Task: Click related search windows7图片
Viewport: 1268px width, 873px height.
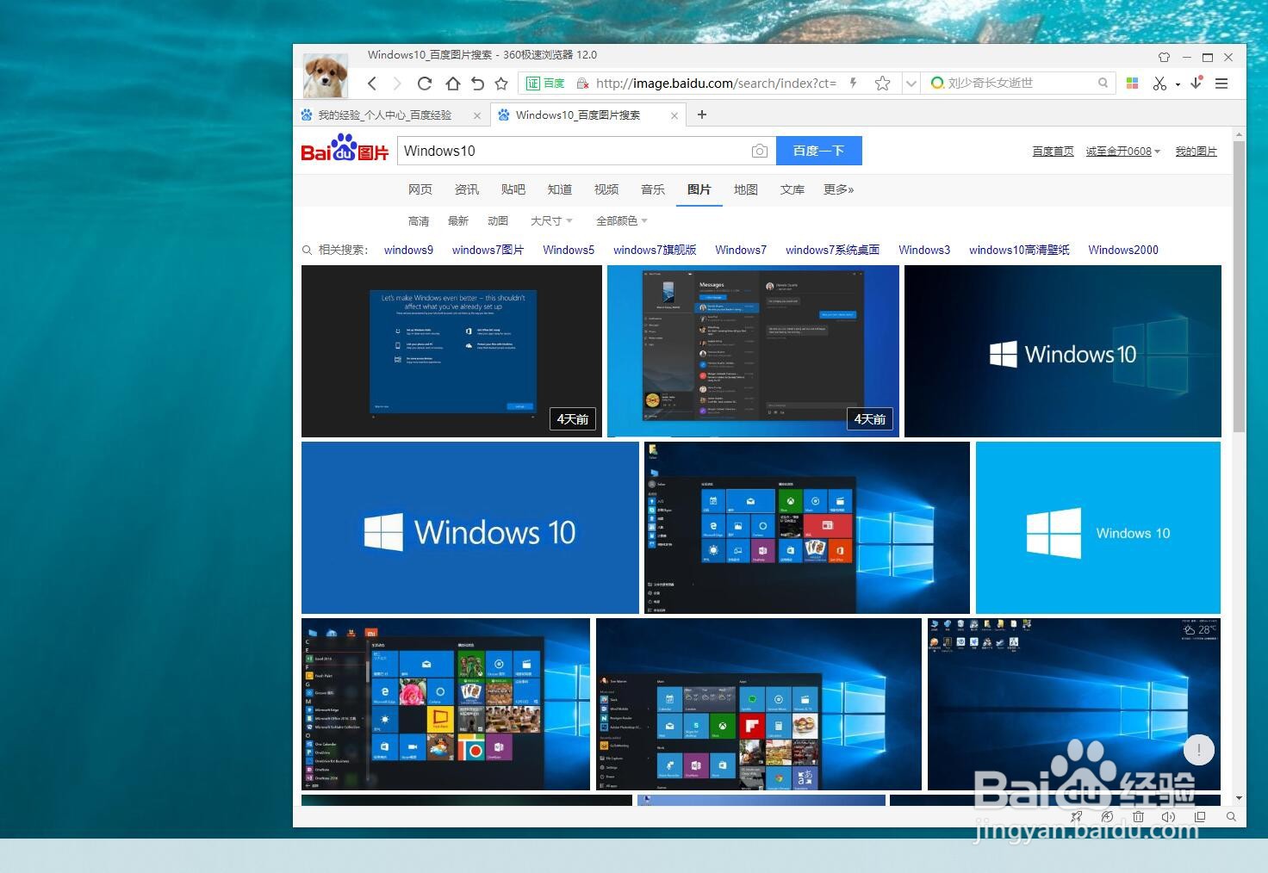Action: pyautogui.click(x=488, y=250)
